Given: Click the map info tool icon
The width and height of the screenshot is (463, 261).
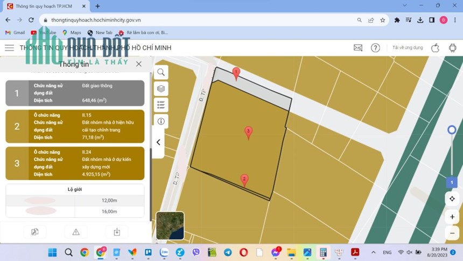Looking at the screenshot, I should 161,121.
